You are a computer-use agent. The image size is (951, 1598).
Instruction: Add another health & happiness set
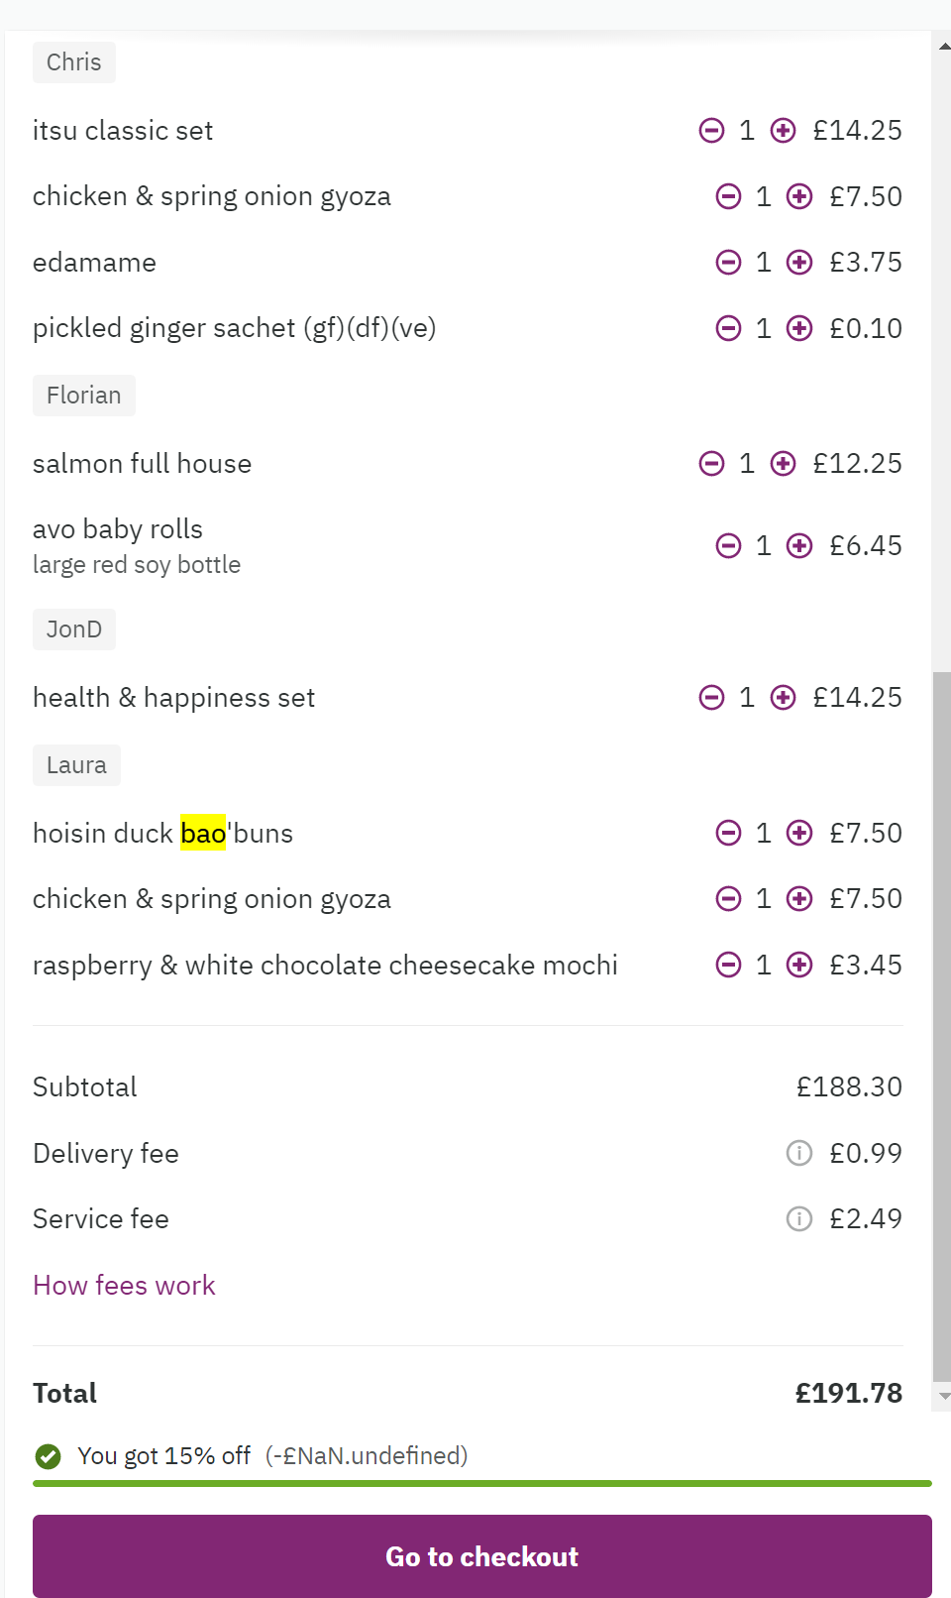pyautogui.click(x=783, y=698)
